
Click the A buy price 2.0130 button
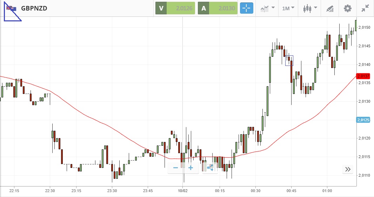coord(218,8)
